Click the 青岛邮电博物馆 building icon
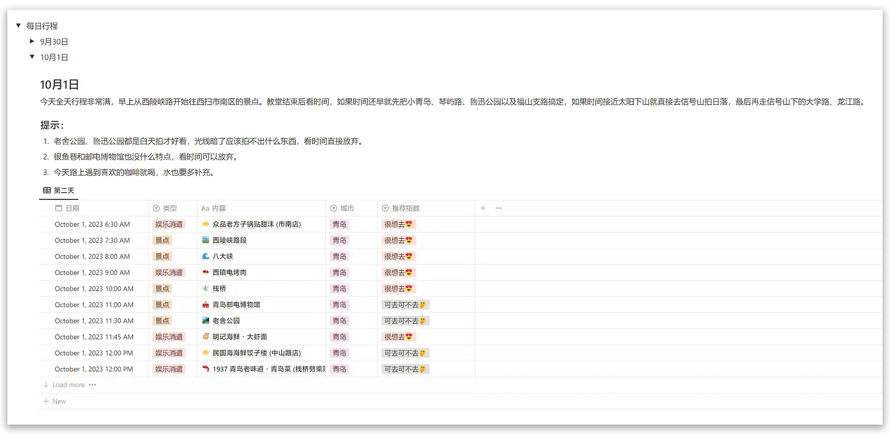 pos(206,305)
